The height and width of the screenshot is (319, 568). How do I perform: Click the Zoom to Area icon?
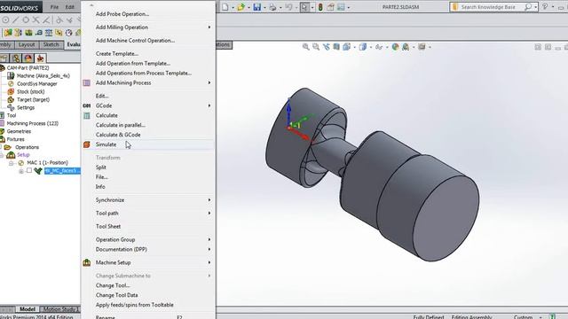coord(316,47)
